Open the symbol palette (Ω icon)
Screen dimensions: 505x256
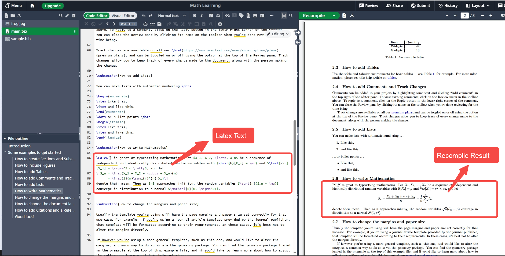[x=218, y=16]
